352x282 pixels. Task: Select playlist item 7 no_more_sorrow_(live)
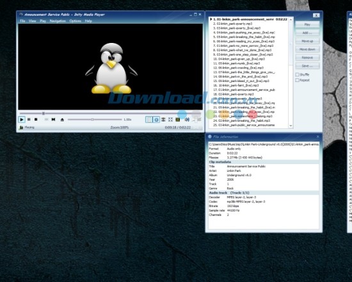click(248, 46)
